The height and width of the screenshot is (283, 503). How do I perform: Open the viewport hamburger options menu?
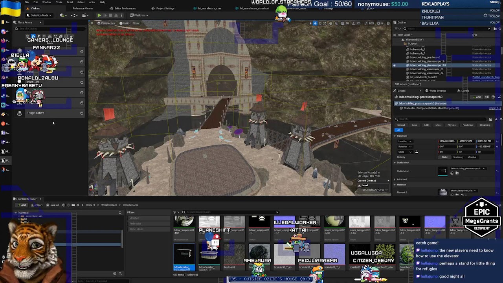92,23
